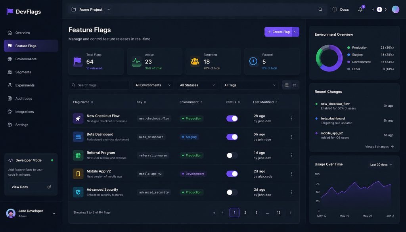The height and width of the screenshot is (232, 406).
Task: Click the Docs book icon in top bar
Action: coord(335,10)
